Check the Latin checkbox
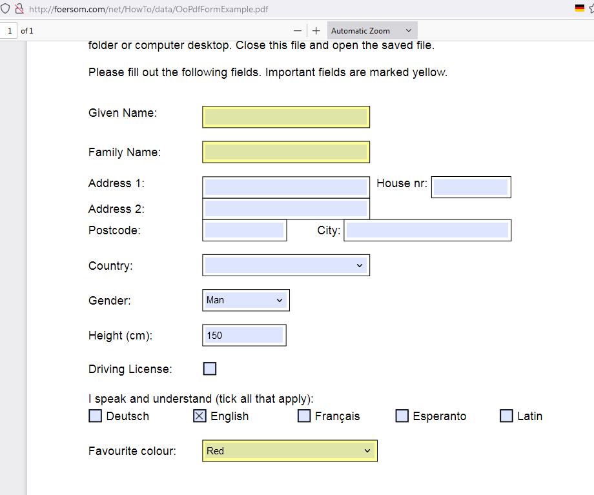The width and height of the screenshot is (594, 495). pos(506,416)
